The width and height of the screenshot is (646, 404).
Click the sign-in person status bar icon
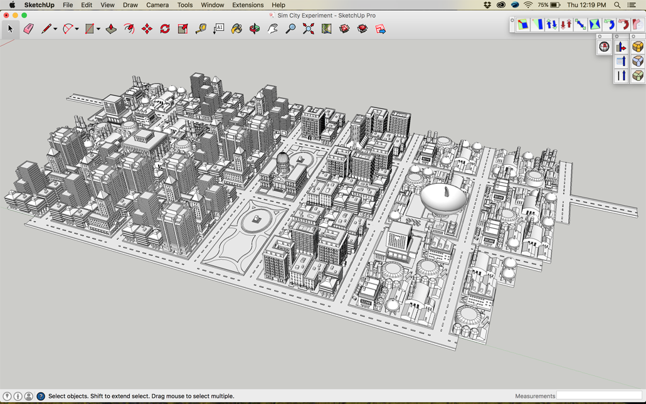pos(28,396)
